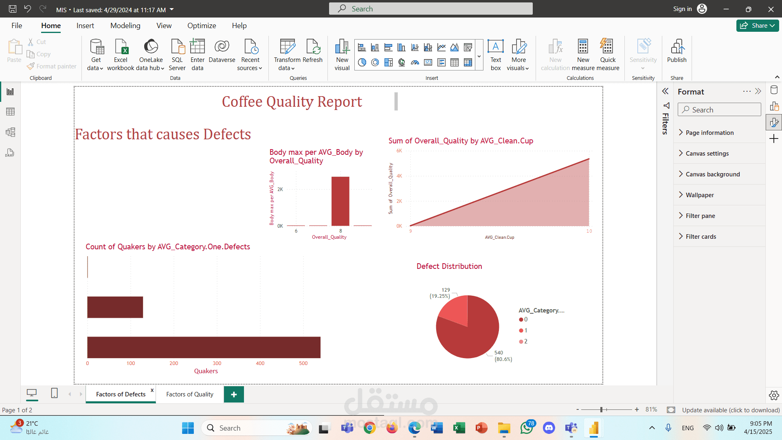The height and width of the screenshot is (440, 782).
Task: Create a Quick measure
Action: pos(608,55)
